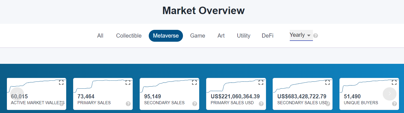Select the Collectible category tab

coord(129,36)
